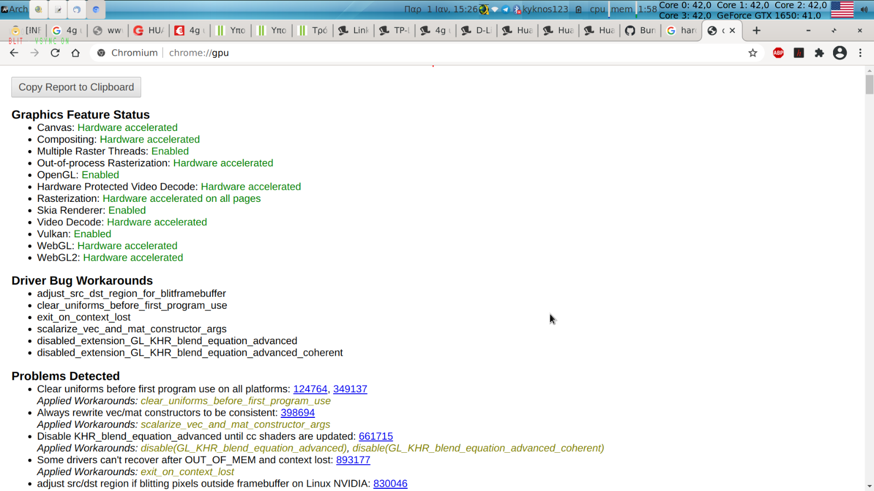The height and width of the screenshot is (491, 874).
Task: Switch to the 4g tab with red euro icon
Action: [190, 31]
